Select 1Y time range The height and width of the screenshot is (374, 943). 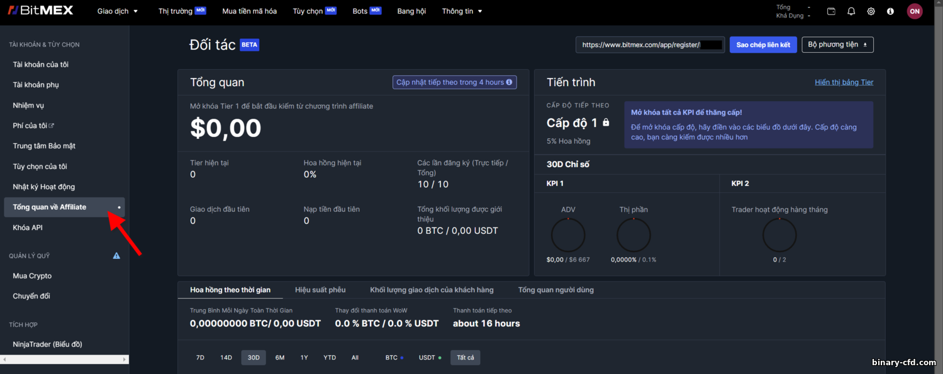[304, 358]
